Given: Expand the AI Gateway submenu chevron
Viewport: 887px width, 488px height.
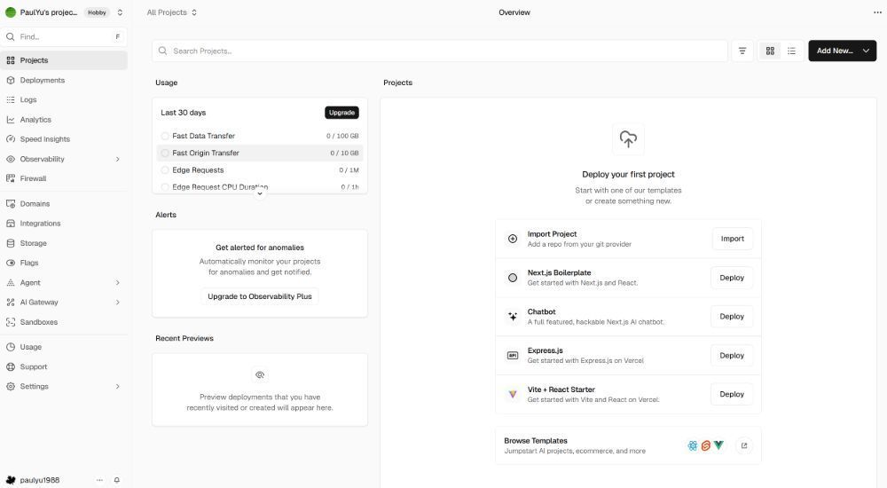Looking at the screenshot, I should click(x=118, y=303).
